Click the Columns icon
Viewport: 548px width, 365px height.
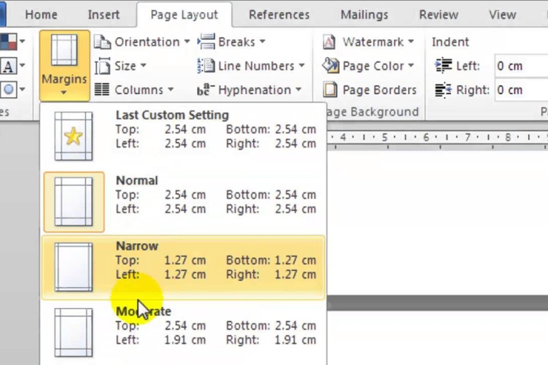pos(102,89)
